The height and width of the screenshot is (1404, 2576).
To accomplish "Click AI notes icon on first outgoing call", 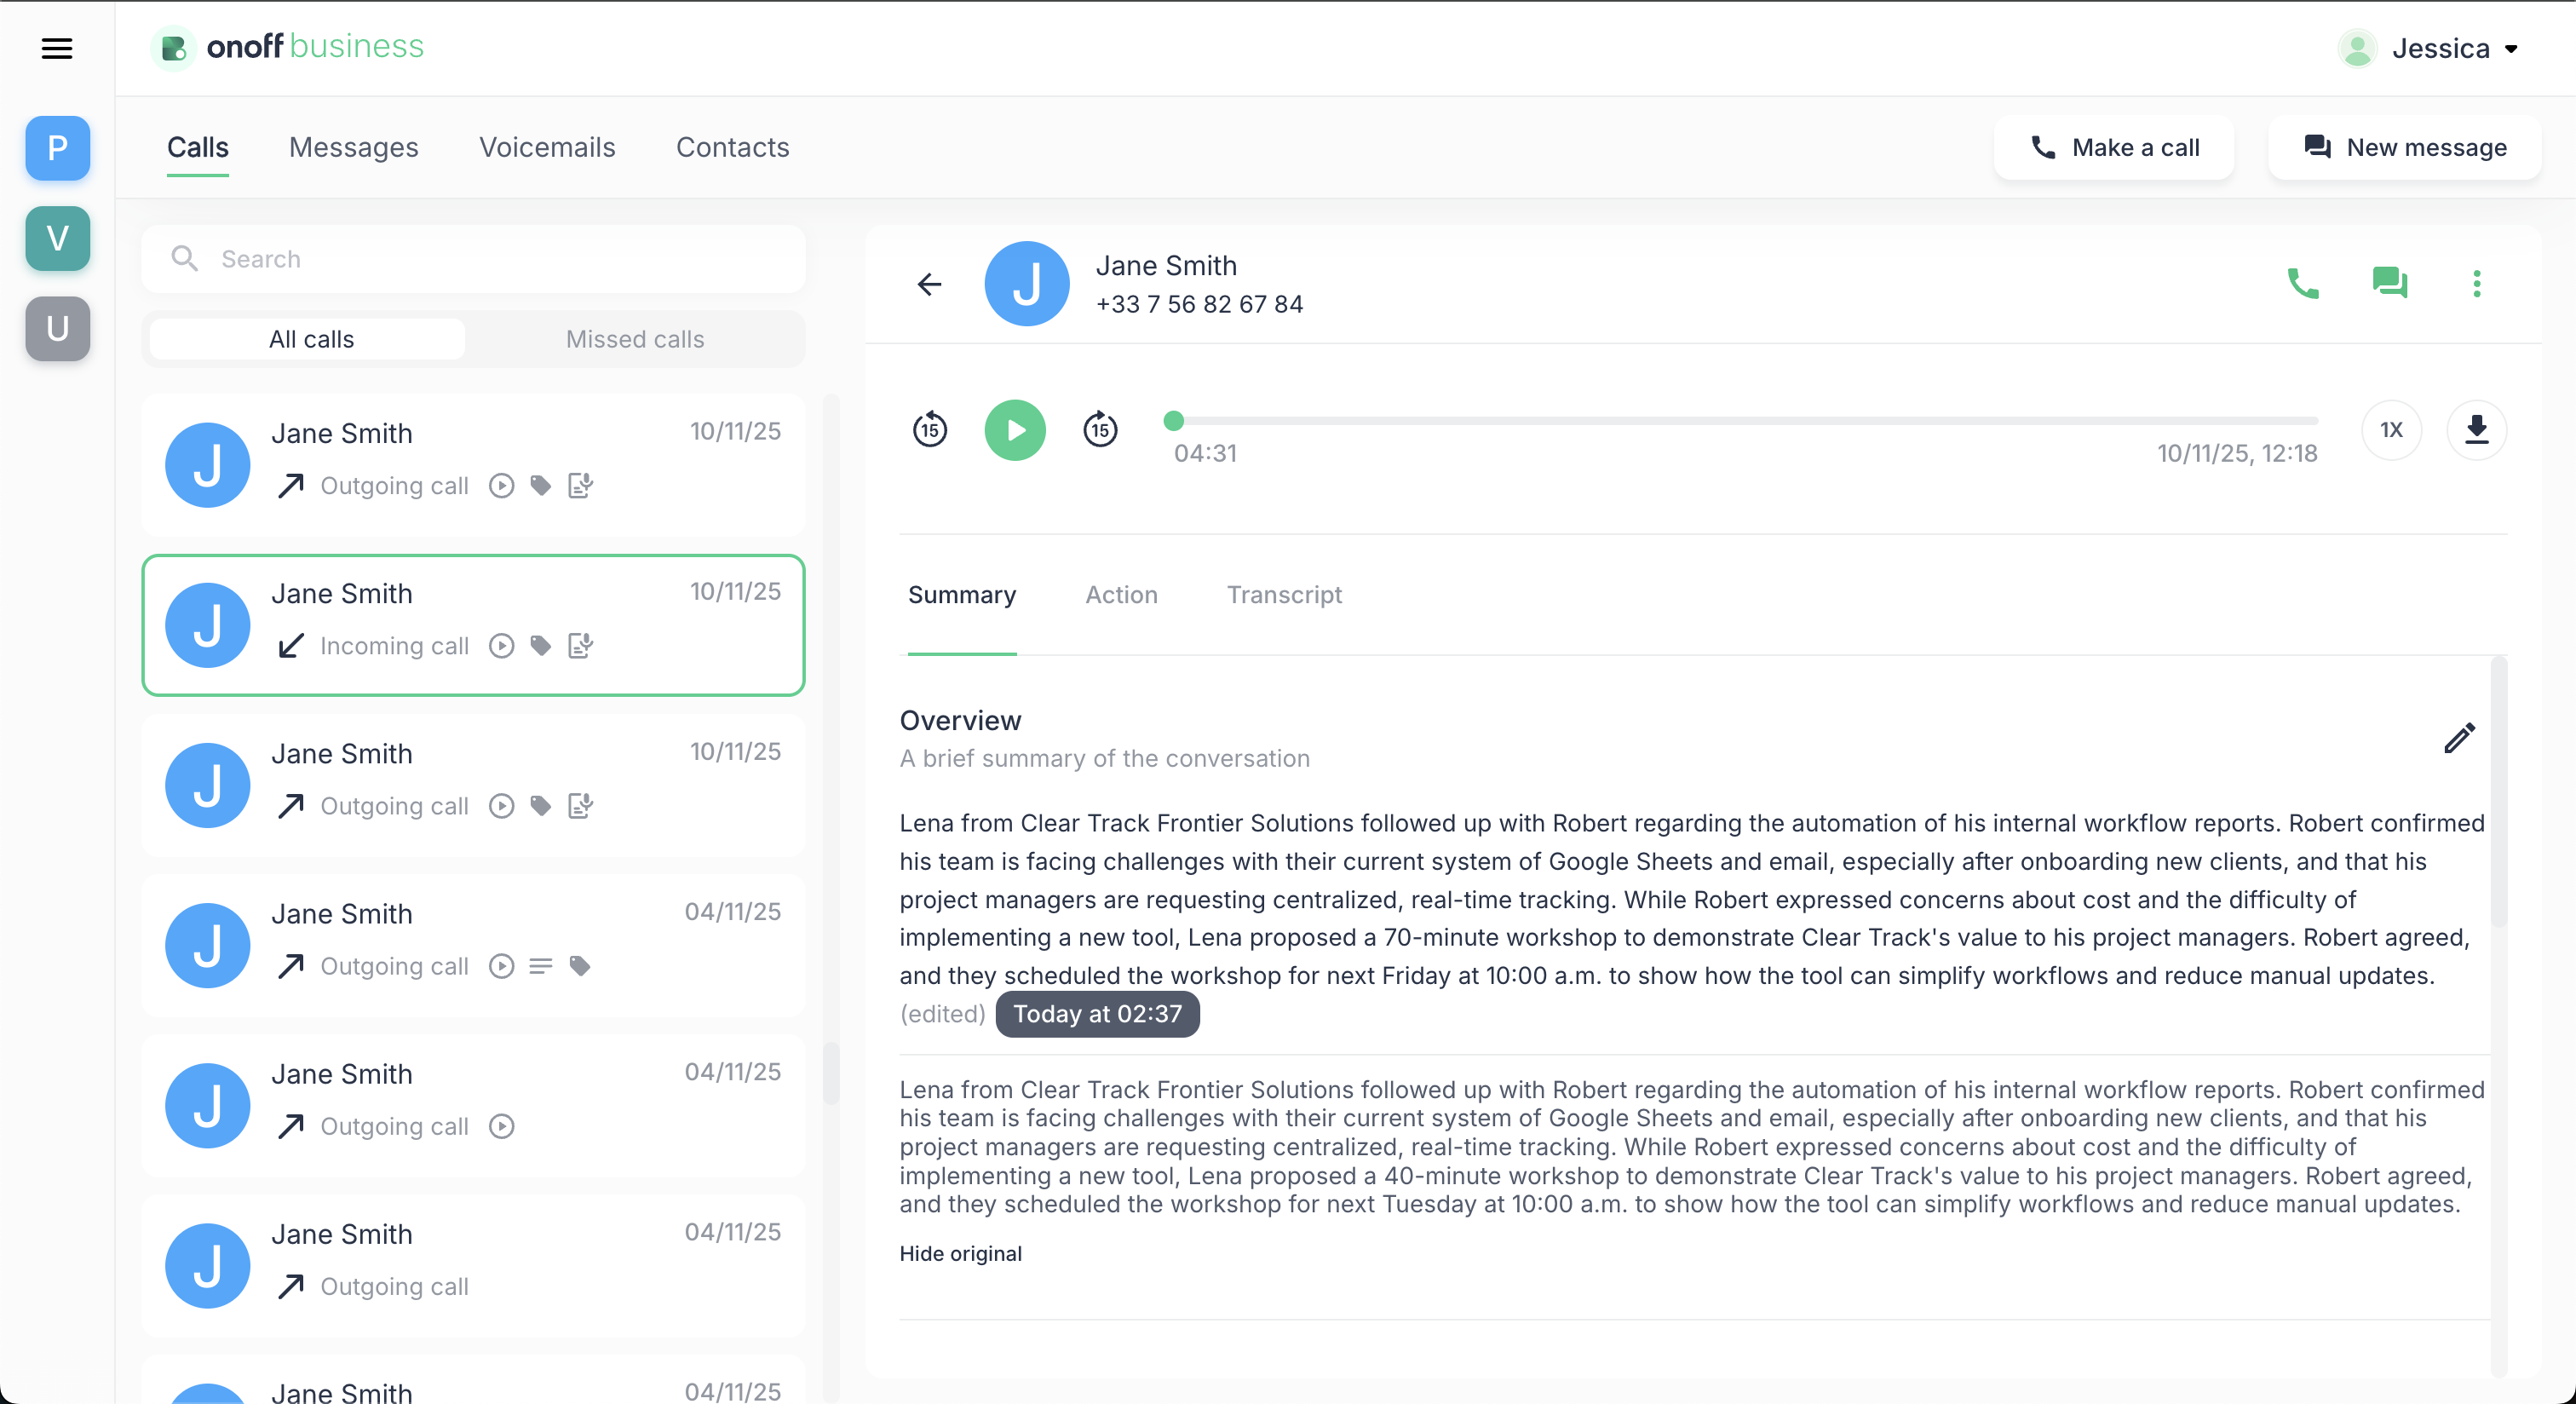I will point(580,485).
